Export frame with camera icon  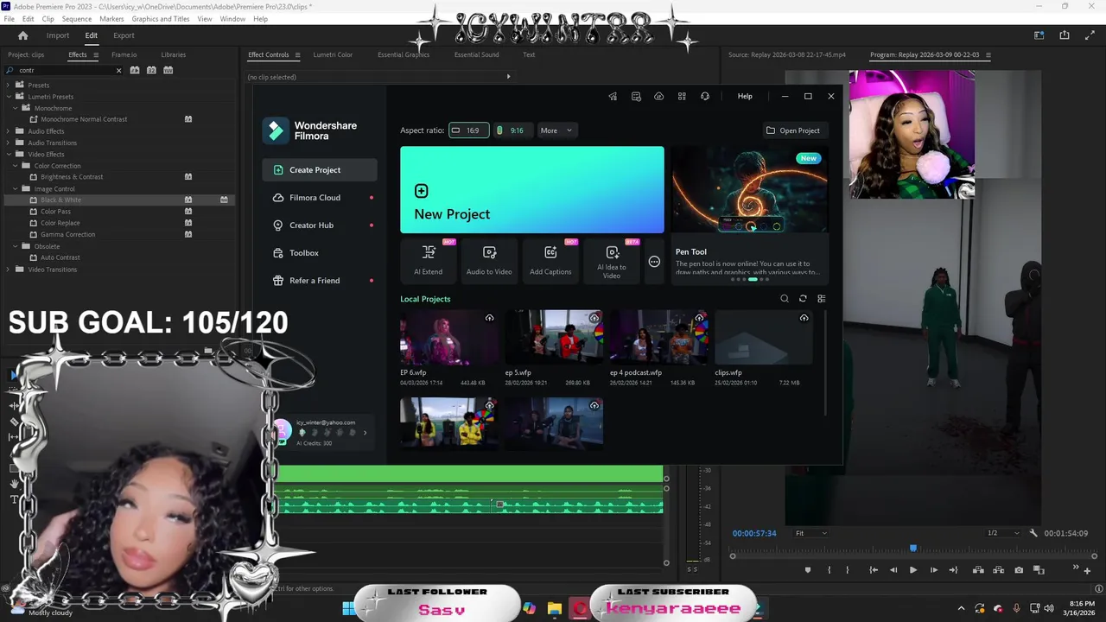point(1019,570)
